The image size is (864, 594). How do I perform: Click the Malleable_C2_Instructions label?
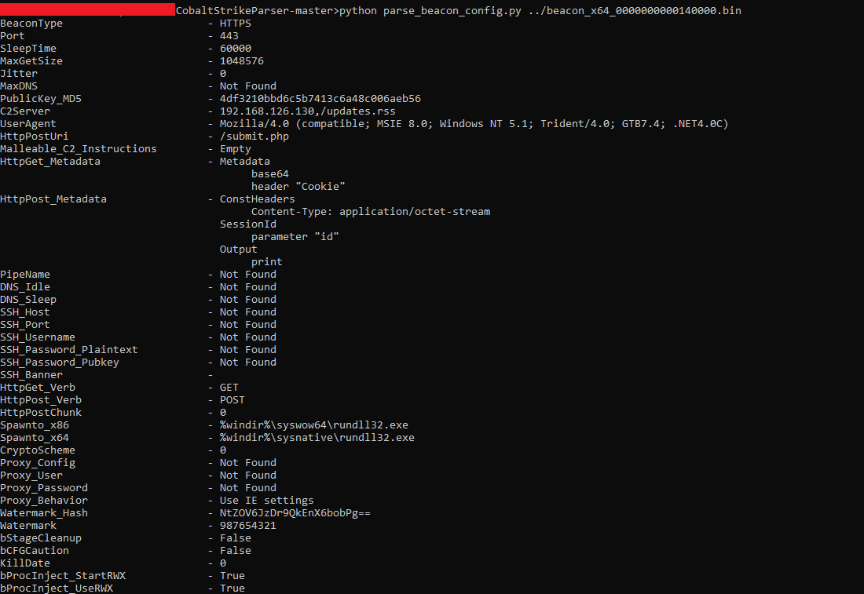coord(79,149)
